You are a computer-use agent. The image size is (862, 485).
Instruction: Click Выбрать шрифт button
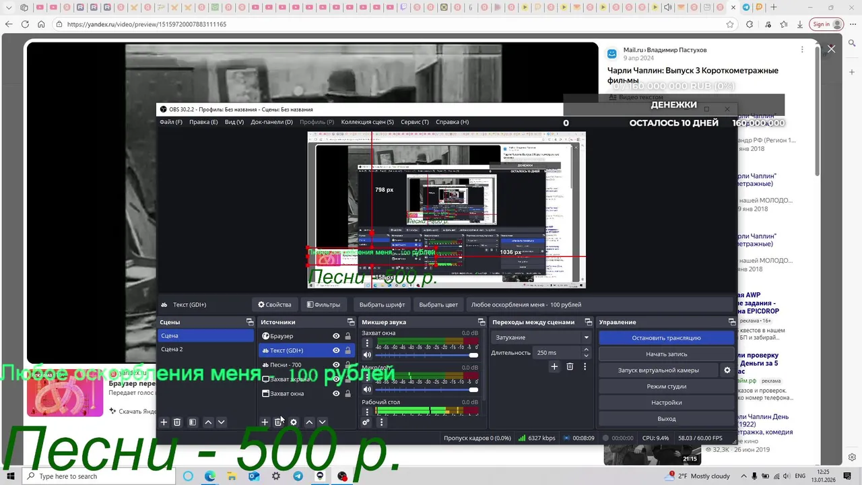pos(382,304)
